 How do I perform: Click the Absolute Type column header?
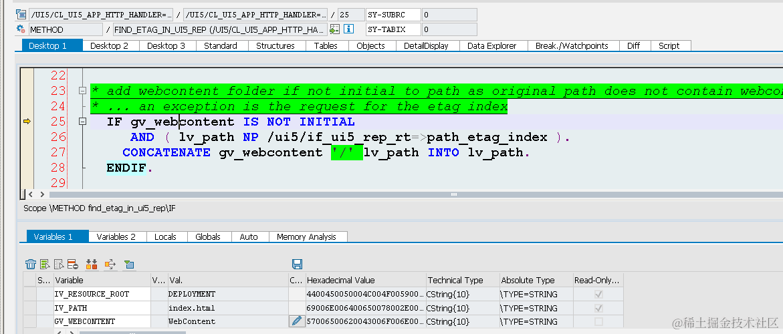pos(536,280)
